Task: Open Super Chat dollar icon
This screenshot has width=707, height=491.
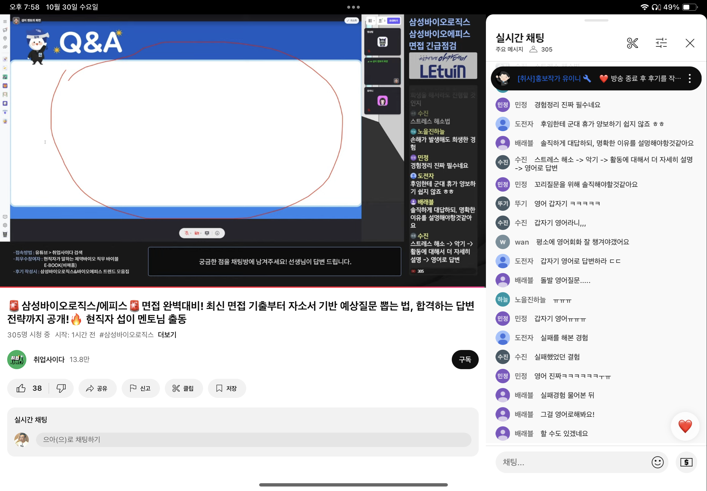Action: click(x=686, y=462)
